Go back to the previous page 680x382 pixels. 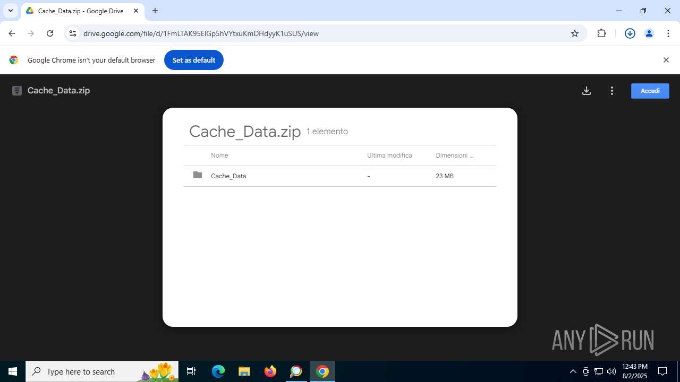[12, 33]
